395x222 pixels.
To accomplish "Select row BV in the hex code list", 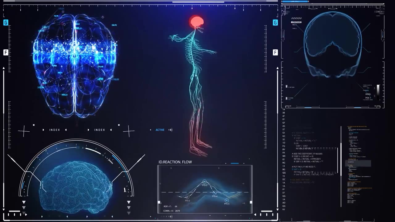I will click(x=284, y=149).
